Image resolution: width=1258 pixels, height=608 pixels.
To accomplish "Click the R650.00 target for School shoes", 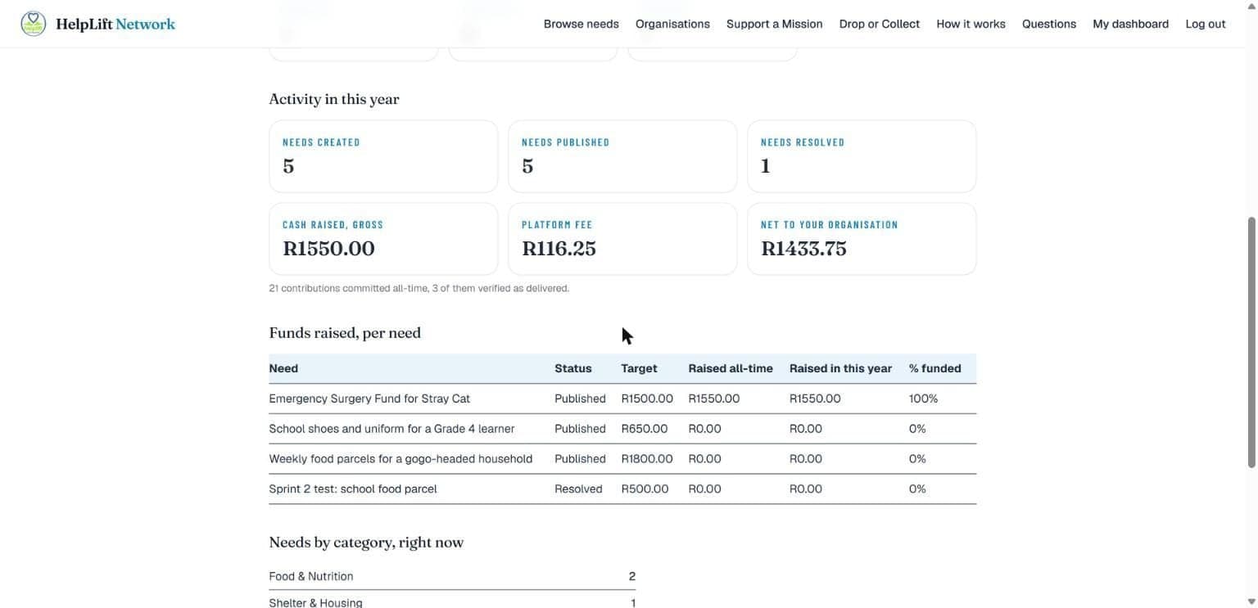I will [x=644, y=429].
